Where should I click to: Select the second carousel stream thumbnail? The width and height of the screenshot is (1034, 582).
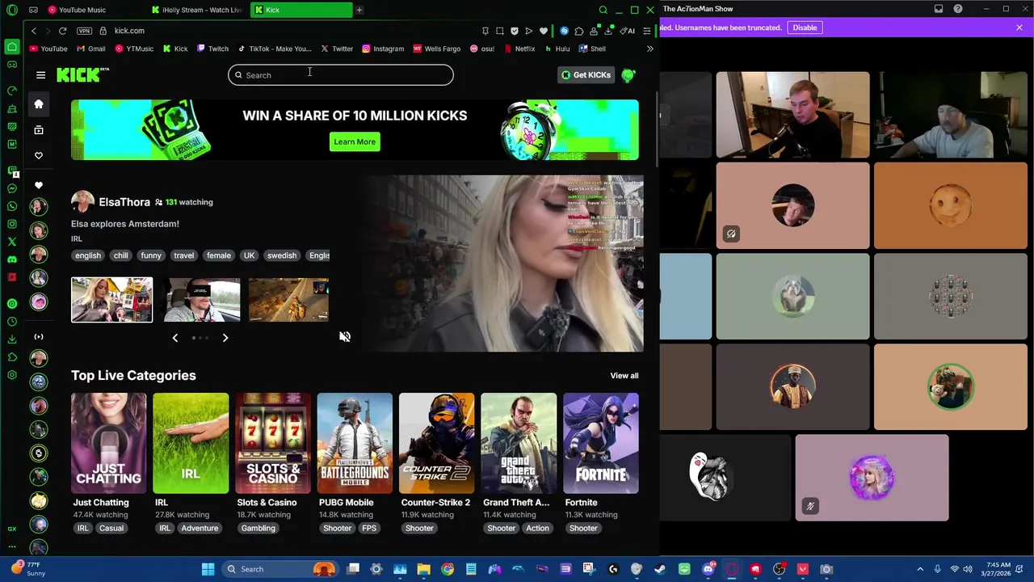click(200, 300)
